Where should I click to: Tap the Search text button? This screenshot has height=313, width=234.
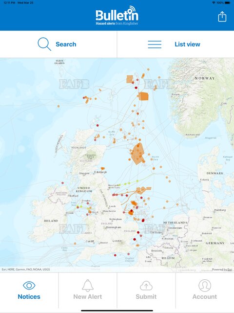click(x=66, y=44)
